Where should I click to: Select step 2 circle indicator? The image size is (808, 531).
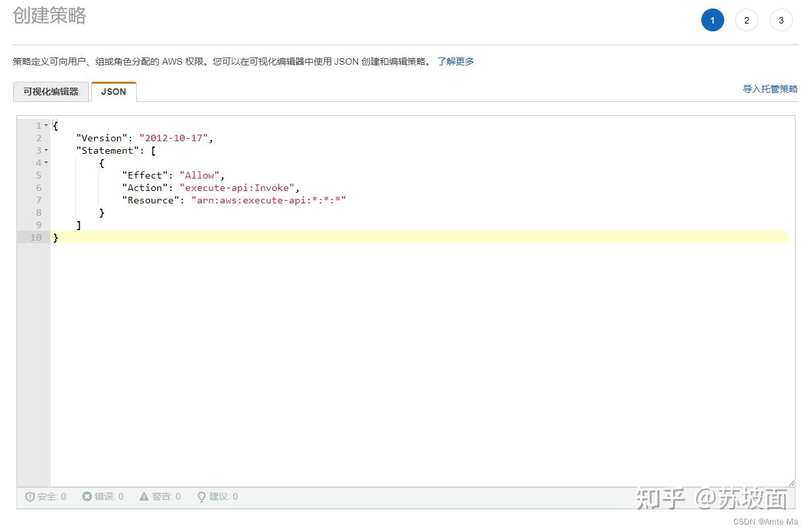(746, 20)
